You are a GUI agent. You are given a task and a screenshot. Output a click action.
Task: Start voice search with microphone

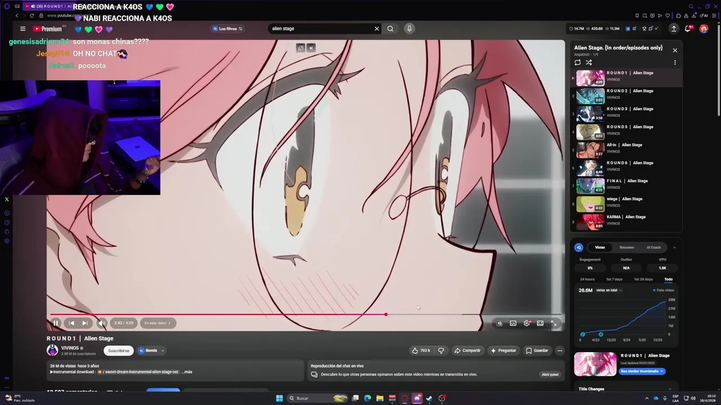tap(410, 29)
